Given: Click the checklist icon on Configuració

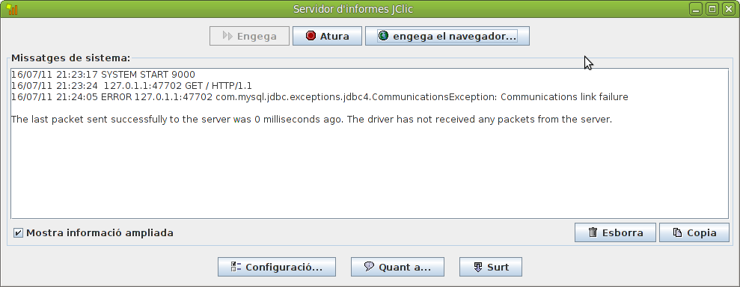Looking at the screenshot, I should click(x=236, y=267).
